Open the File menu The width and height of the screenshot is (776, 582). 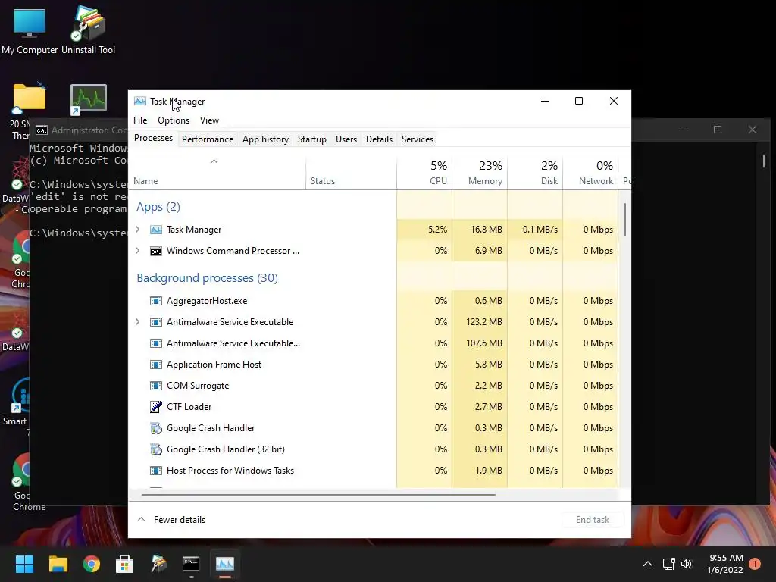click(140, 120)
